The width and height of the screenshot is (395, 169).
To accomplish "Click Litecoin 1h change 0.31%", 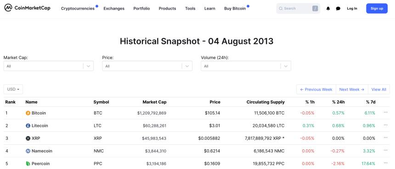I will click(x=308, y=125).
